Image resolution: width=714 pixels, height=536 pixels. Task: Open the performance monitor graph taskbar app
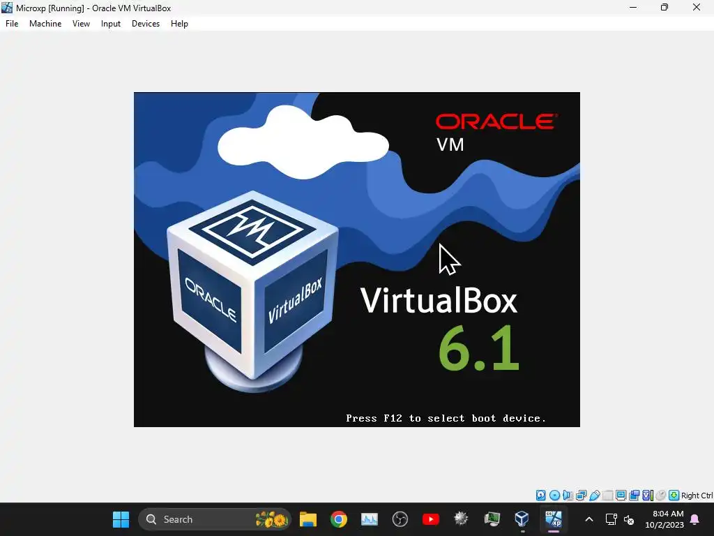click(x=370, y=519)
